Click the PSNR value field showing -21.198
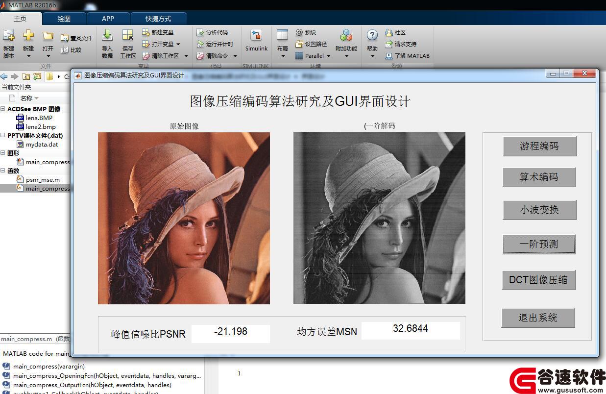Viewport: 606px width, 394px height. [x=231, y=333]
